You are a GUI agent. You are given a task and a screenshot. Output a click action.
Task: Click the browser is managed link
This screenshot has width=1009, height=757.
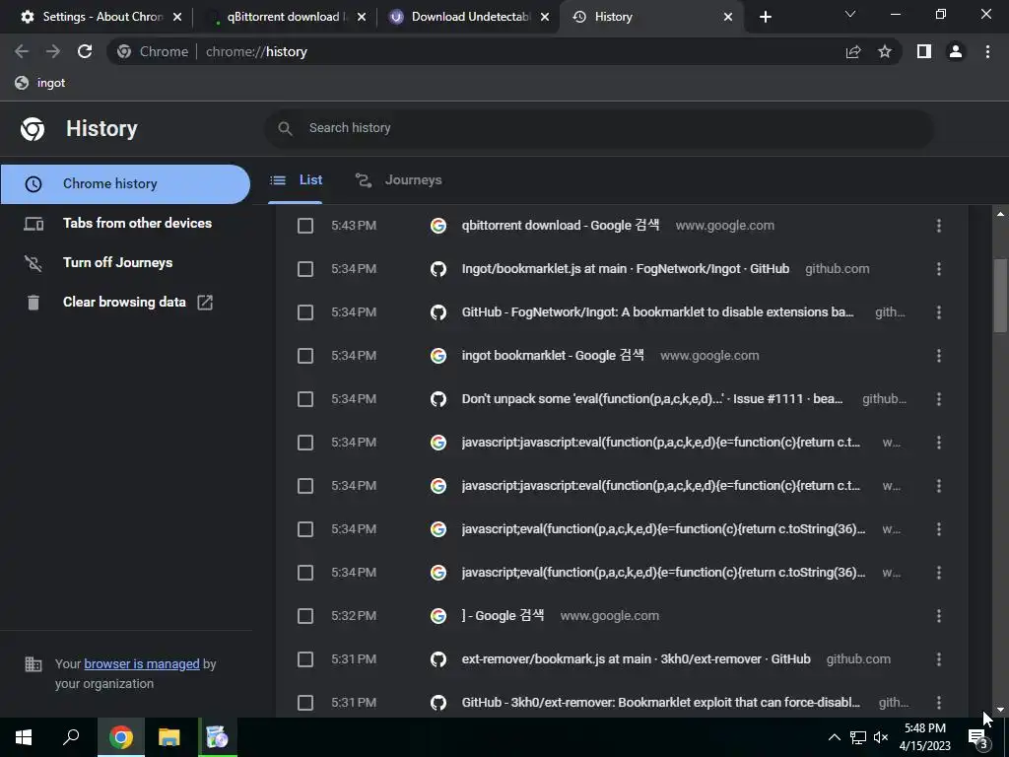142,663
